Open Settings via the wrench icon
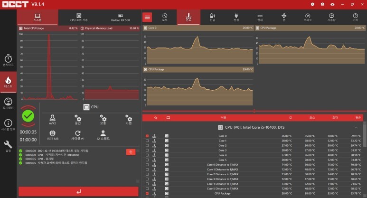 pyautogui.click(x=8, y=145)
